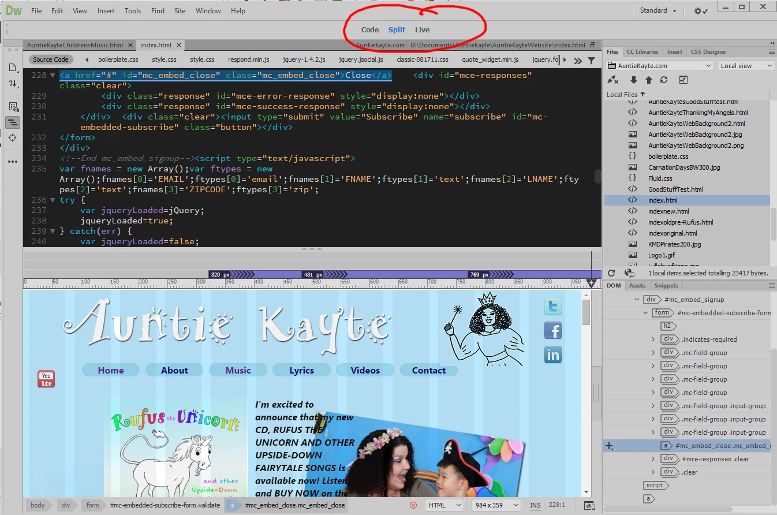This screenshot has width=777, height=515.
Task: Click YouTube icon in page preview
Action: pos(46,379)
